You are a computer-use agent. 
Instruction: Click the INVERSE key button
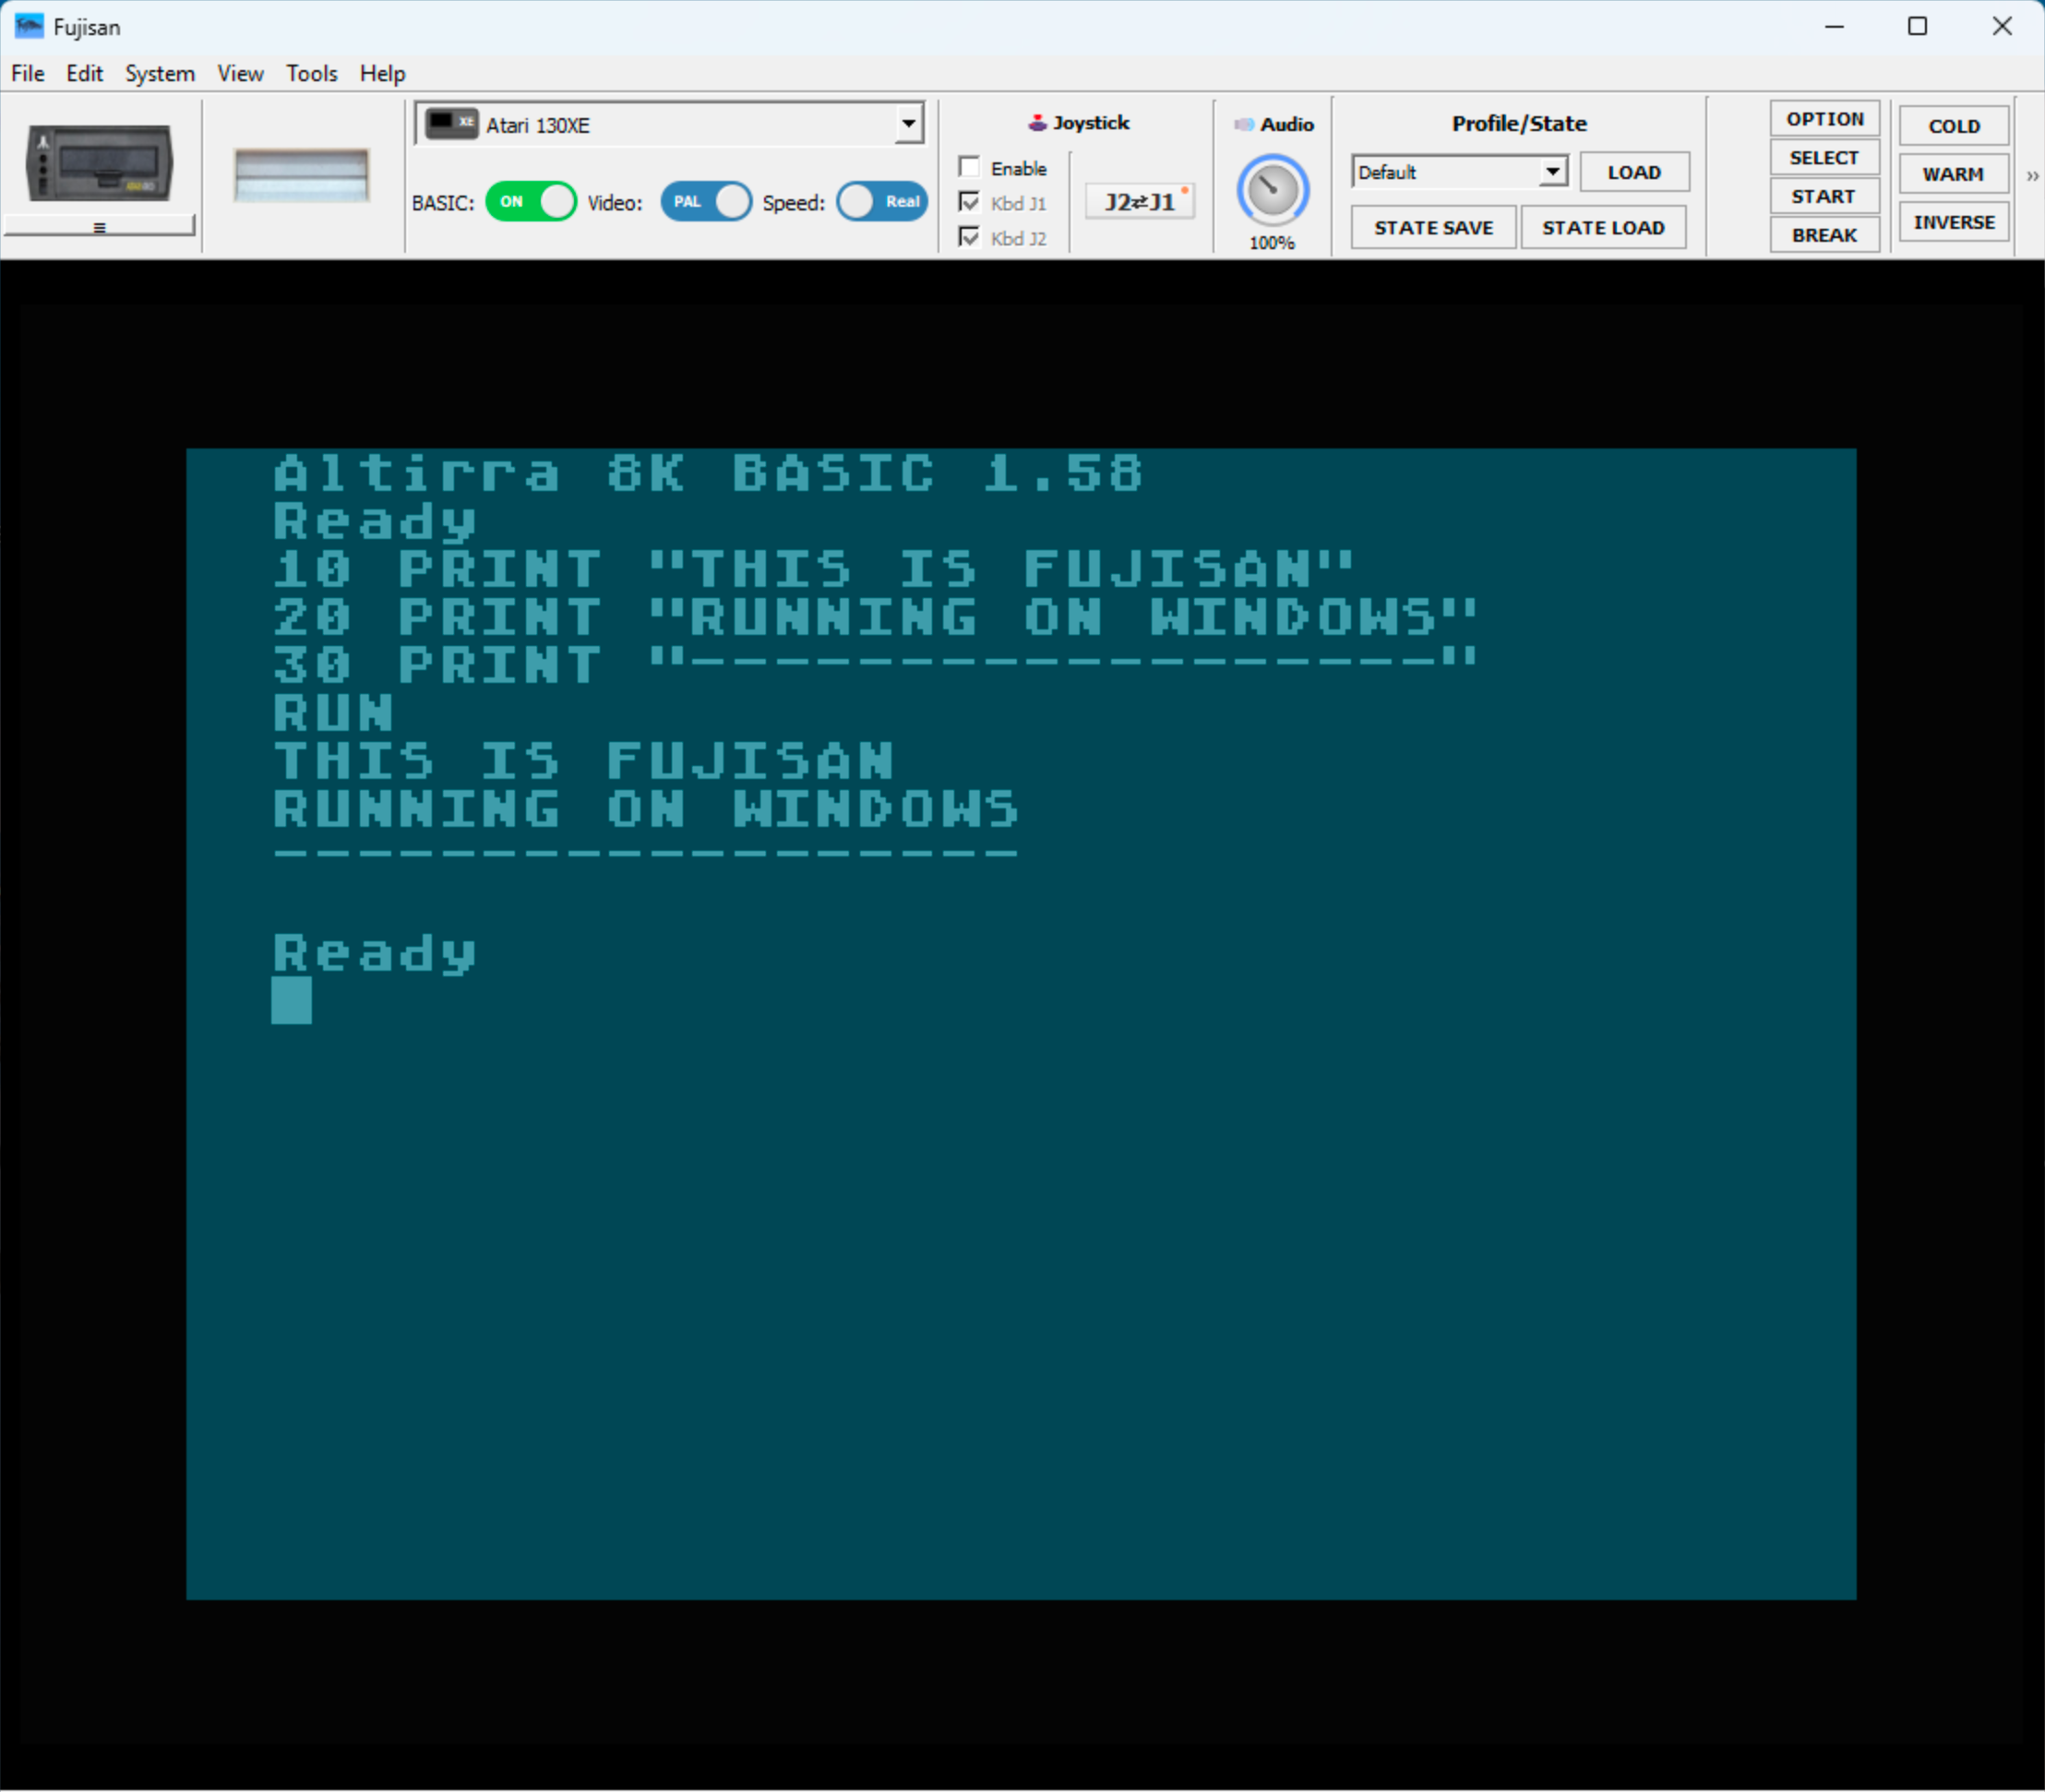[1954, 222]
